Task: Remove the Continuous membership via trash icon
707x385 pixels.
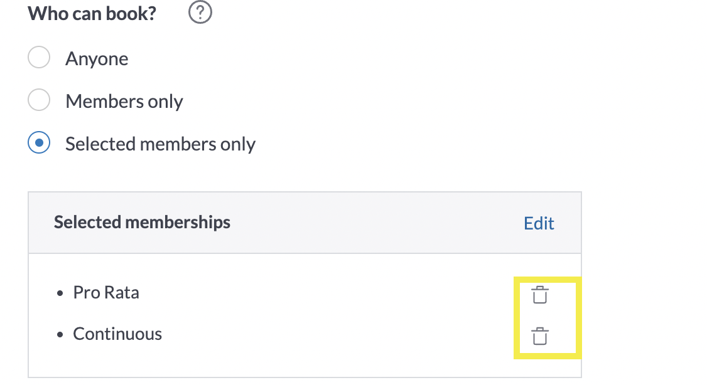Action: [540, 336]
